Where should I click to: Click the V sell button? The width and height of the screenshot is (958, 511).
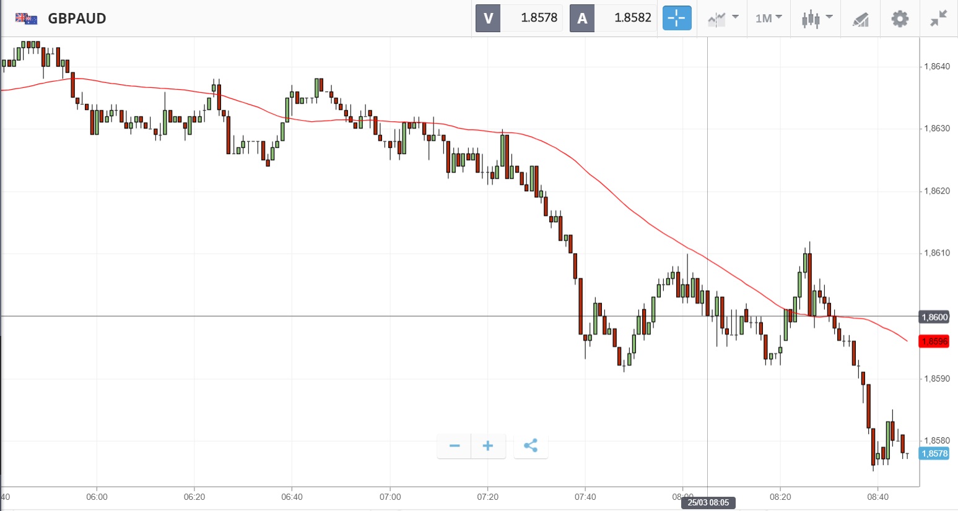pos(488,19)
